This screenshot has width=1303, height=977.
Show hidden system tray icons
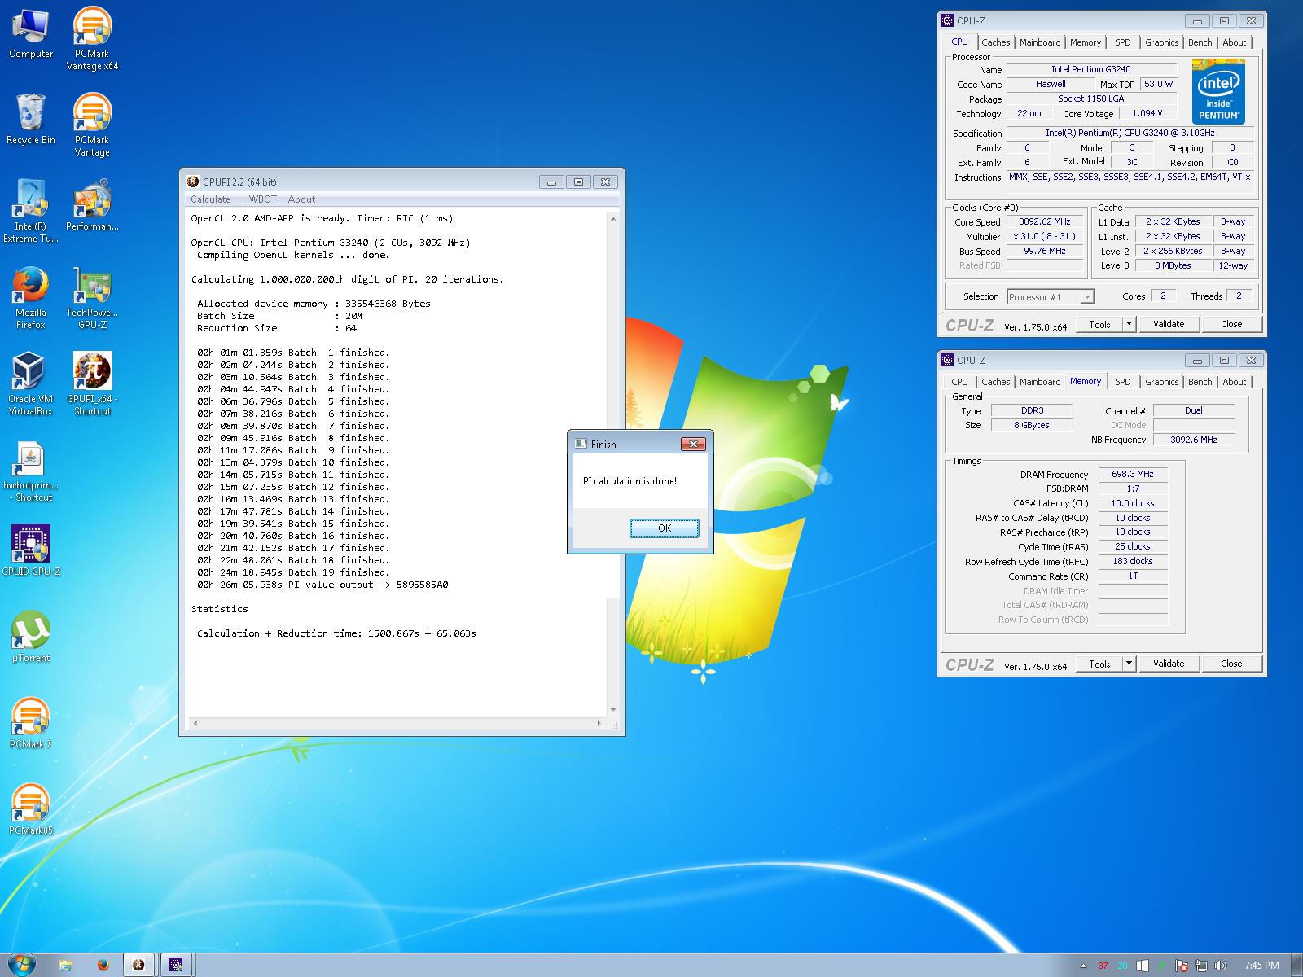(x=1083, y=966)
